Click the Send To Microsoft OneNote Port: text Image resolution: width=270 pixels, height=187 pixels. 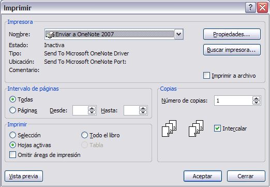point(85,62)
